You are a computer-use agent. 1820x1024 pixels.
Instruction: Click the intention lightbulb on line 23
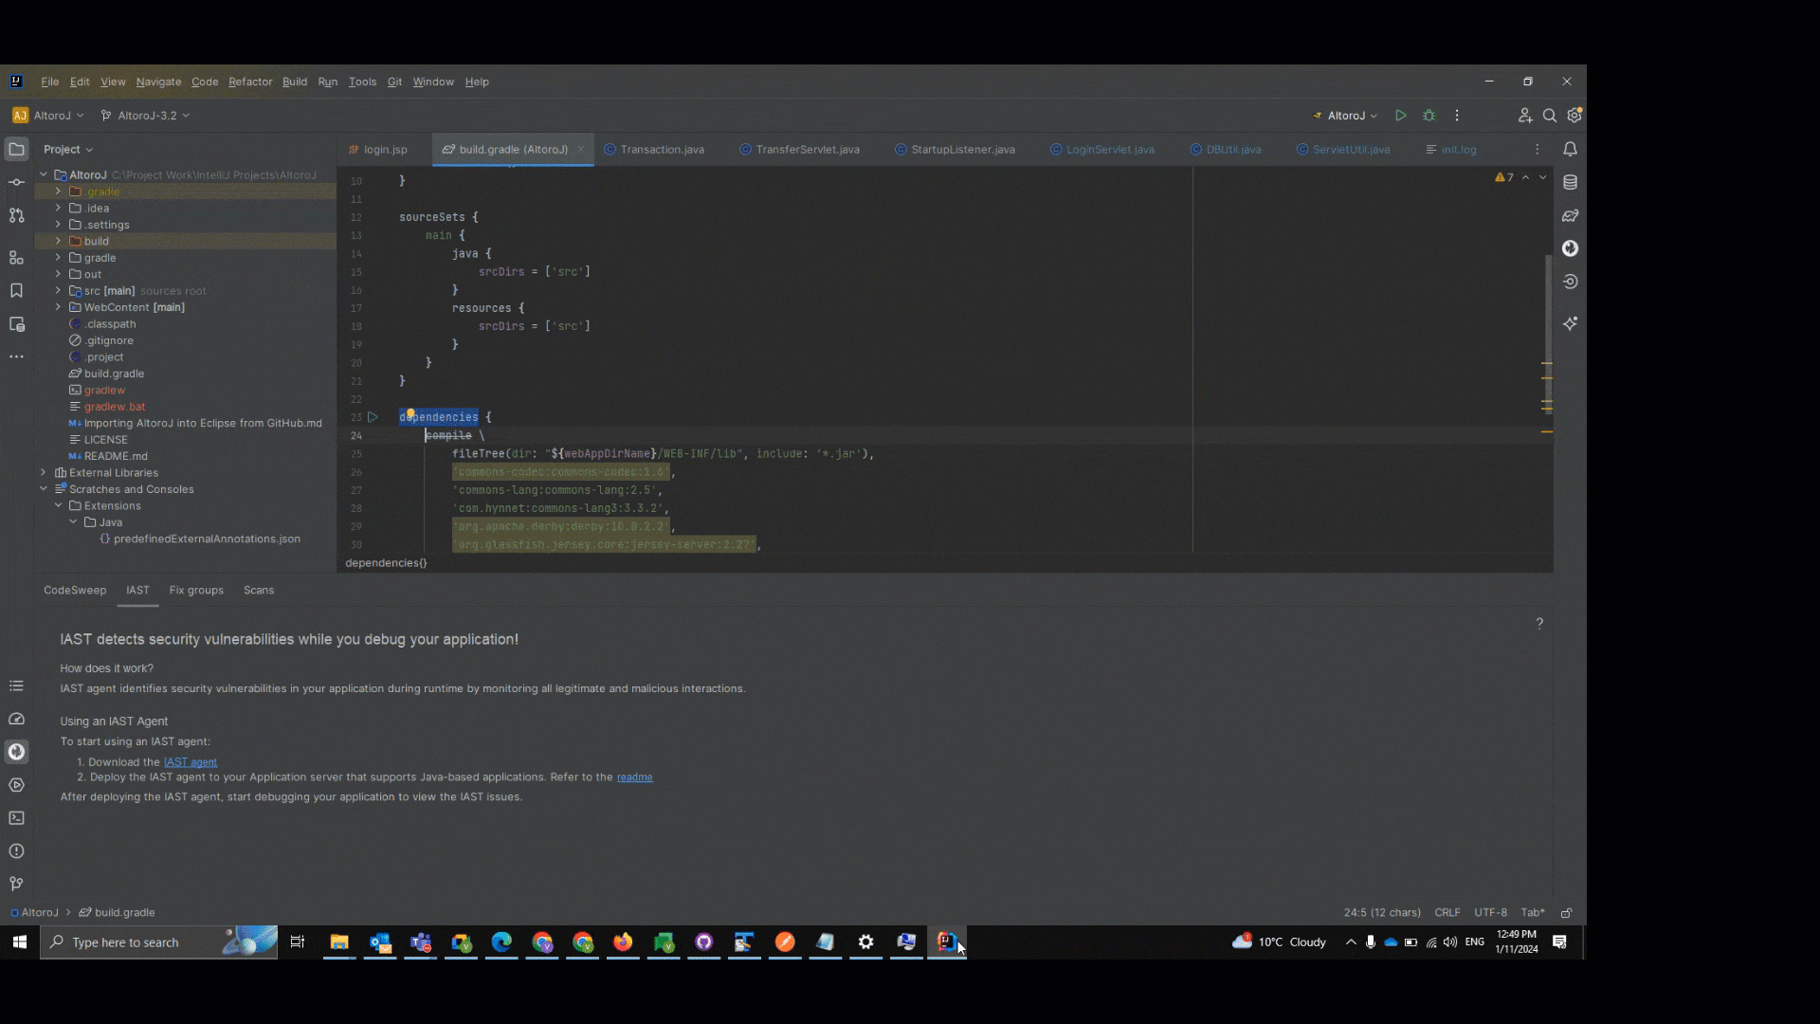point(410,413)
